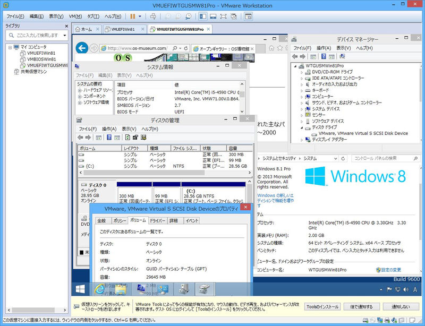
Task: Expand ソフトウェア環境 in システム情報
Action: click(x=80, y=102)
